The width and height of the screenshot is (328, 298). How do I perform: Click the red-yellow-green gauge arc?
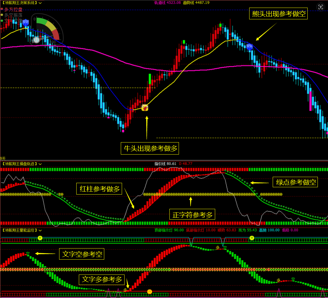click(x=48, y=28)
